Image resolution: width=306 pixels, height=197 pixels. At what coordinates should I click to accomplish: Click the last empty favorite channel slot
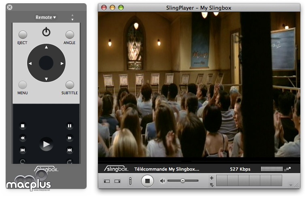point(276,180)
